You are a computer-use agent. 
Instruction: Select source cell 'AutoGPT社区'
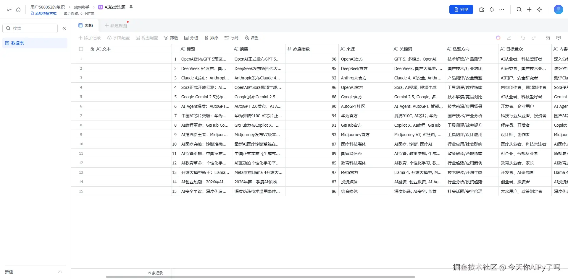(365, 106)
